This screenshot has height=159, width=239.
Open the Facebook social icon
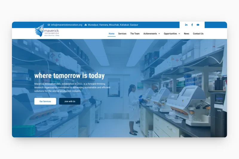(192, 25)
